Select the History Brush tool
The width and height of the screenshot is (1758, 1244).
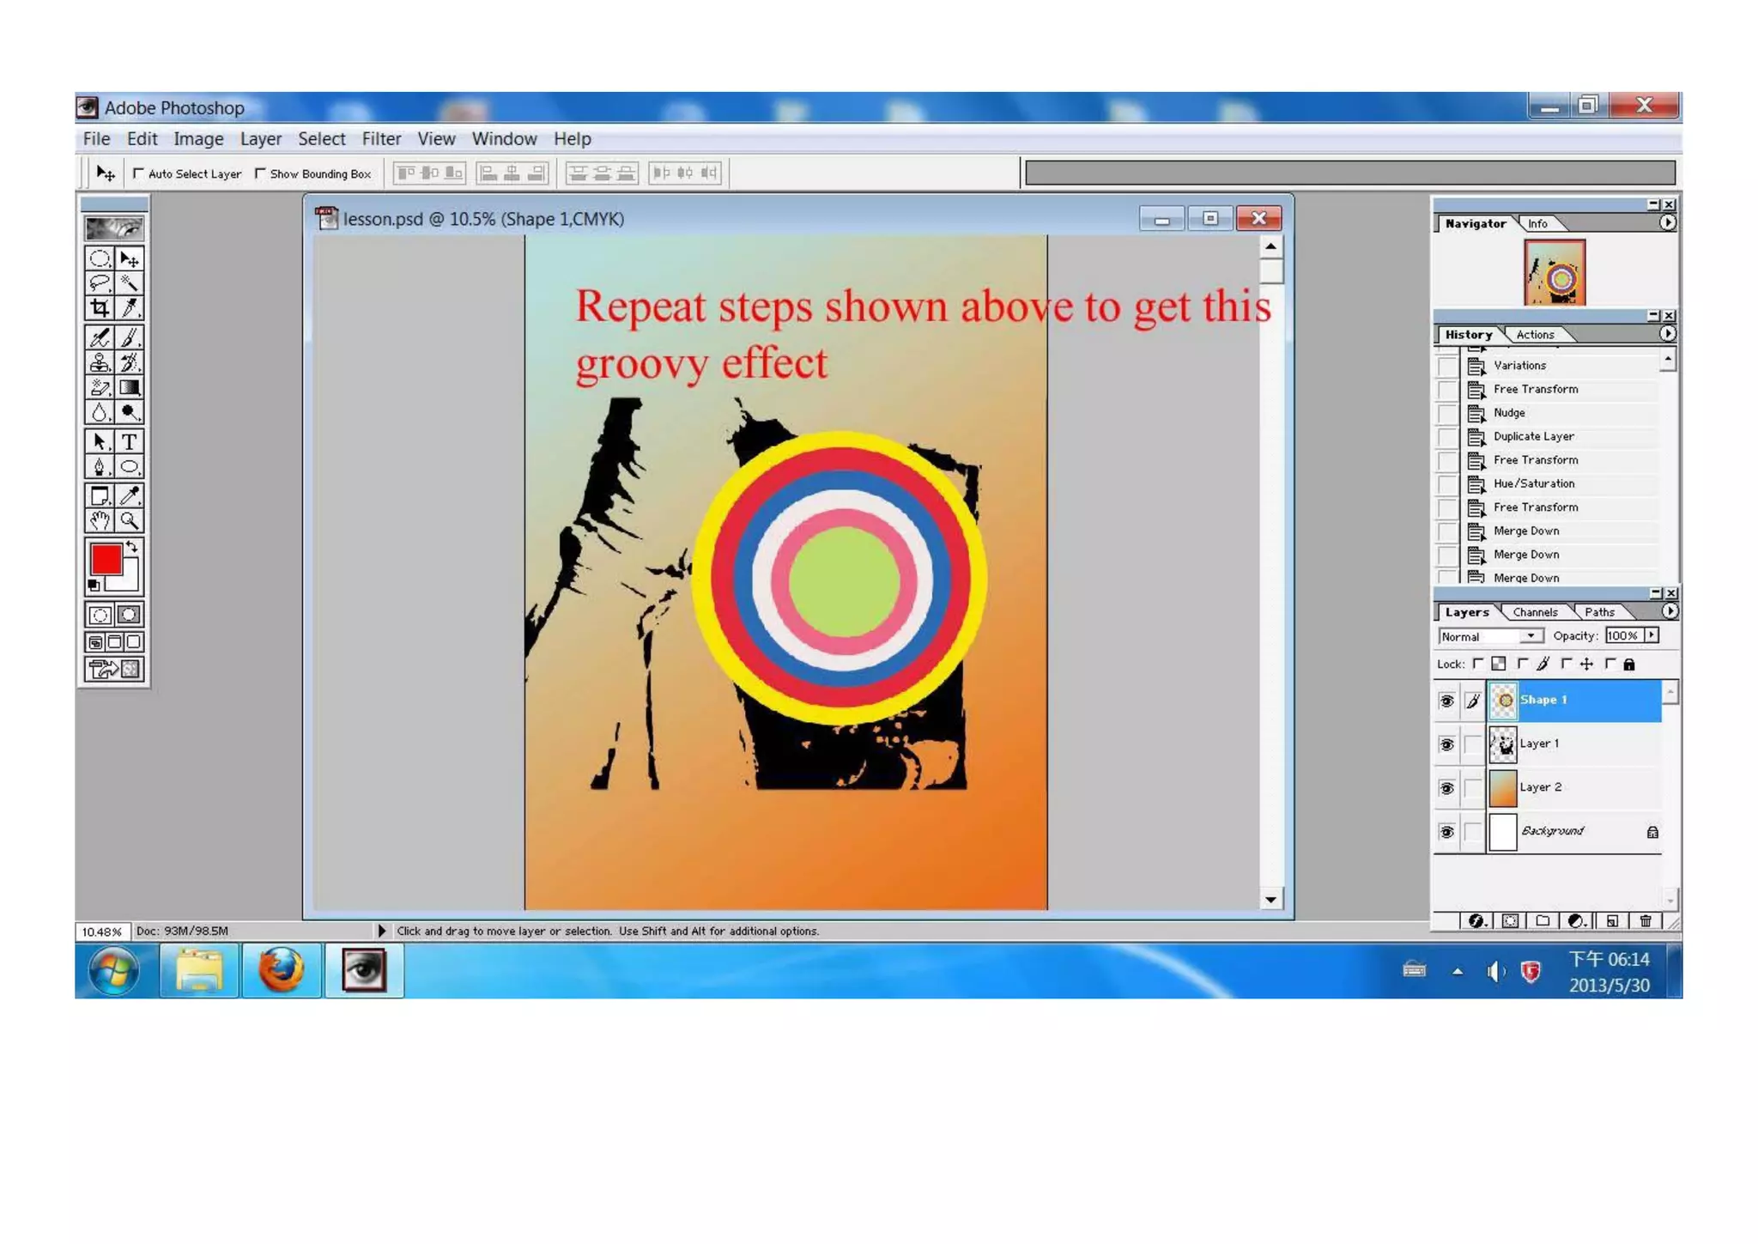[130, 362]
